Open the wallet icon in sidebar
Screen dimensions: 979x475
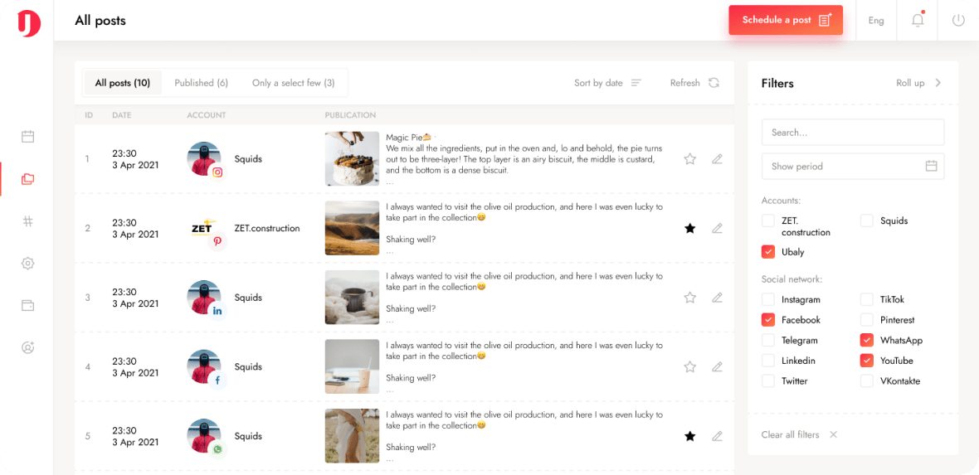[x=27, y=306]
